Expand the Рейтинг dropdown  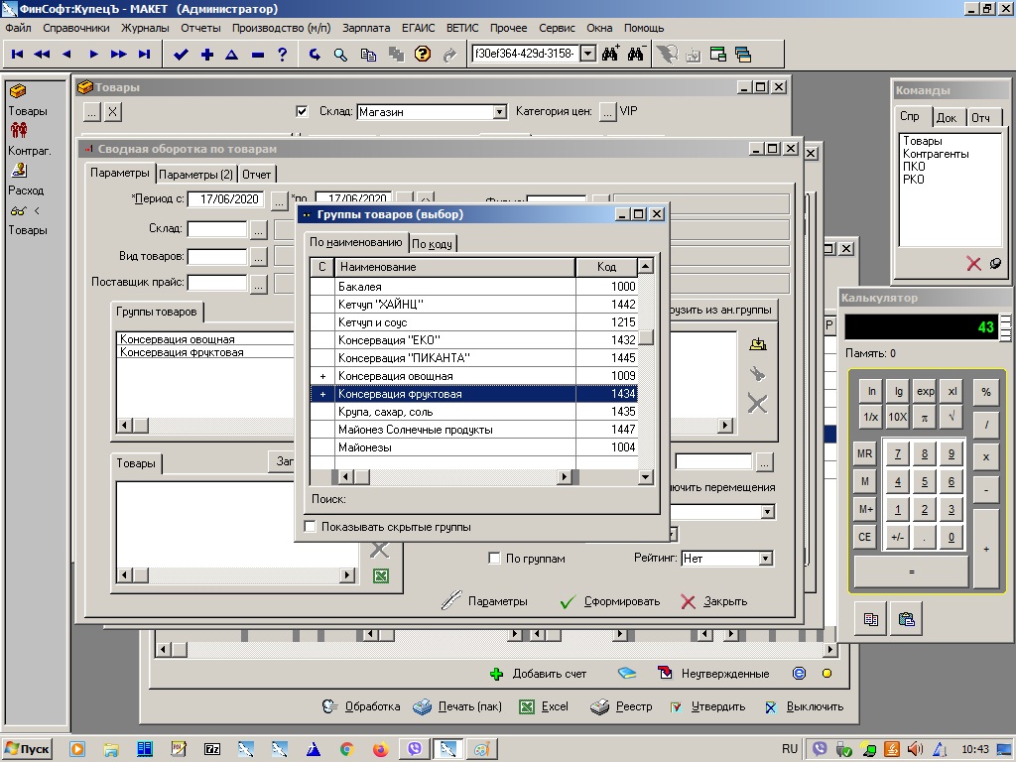765,559
